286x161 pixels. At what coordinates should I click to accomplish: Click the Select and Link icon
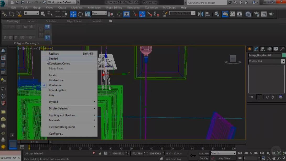point(4,14)
